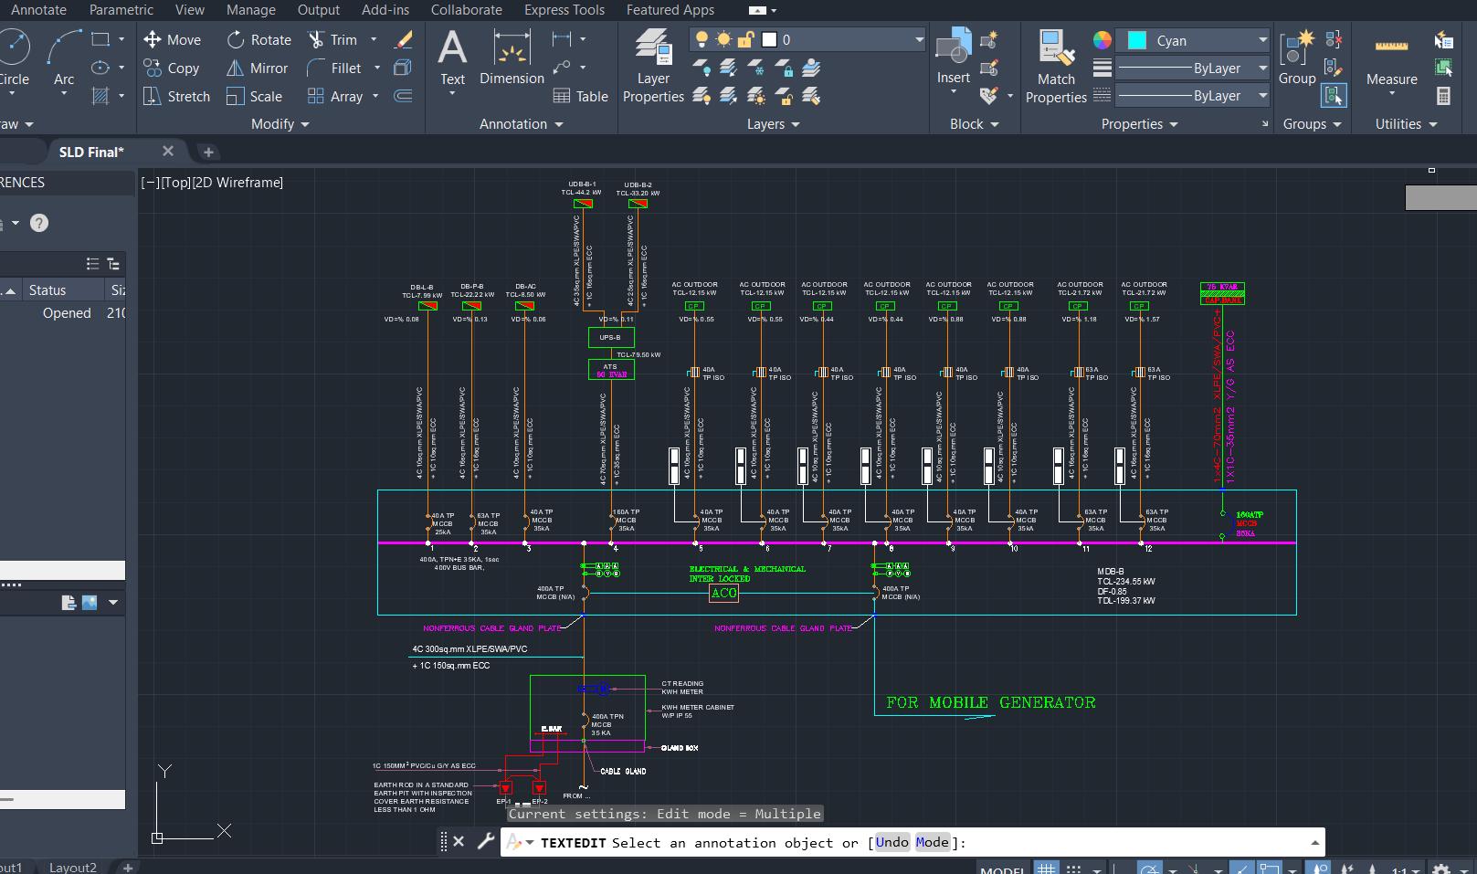This screenshot has height=874, width=1477.
Task: Click the Undo command option
Action: [891, 842]
